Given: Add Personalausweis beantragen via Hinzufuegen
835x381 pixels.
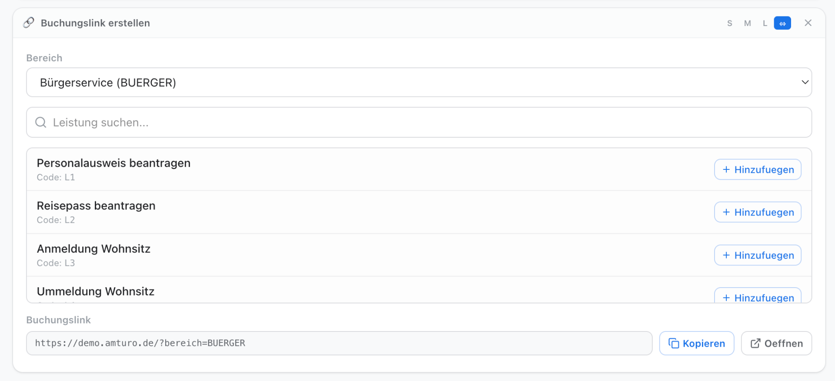Looking at the screenshot, I should (758, 169).
